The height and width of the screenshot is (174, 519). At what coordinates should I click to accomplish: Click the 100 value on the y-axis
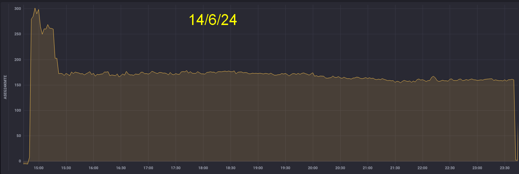17,110
